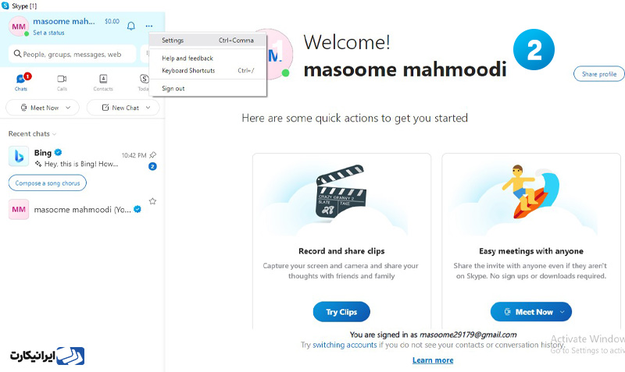Image resolution: width=625 pixels, height=372 pixels.
Task: Click the Bing chat avatar icon
Action: (x=19, y=156)
